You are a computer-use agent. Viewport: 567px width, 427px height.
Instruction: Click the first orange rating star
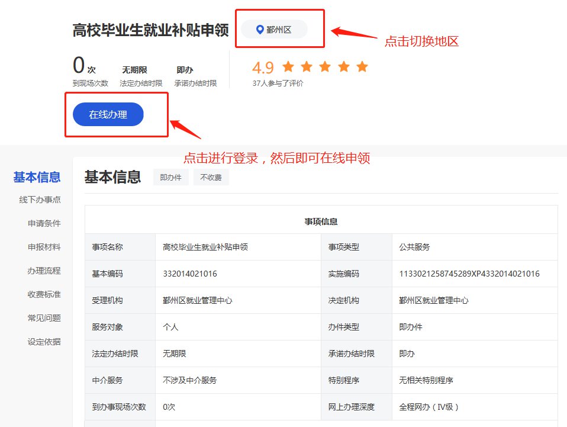pyautogui.click(x=288, y=66)
